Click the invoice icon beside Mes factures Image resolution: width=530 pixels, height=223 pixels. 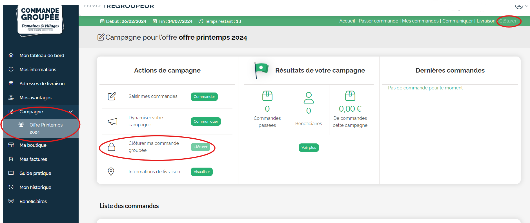pyautogui.click(x=11, y=159)
